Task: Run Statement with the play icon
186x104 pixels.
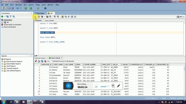Action: (35, 17)
